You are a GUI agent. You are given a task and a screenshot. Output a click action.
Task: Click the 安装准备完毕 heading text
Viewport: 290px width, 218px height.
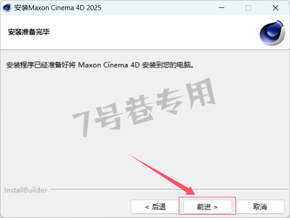pos(29,32)
